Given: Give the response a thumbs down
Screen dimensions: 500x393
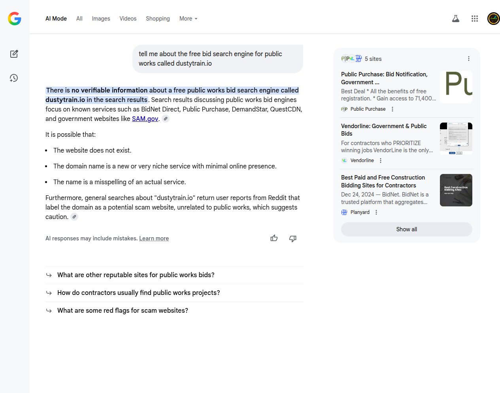Looking at the screenshot, I should tap(293, 238).
